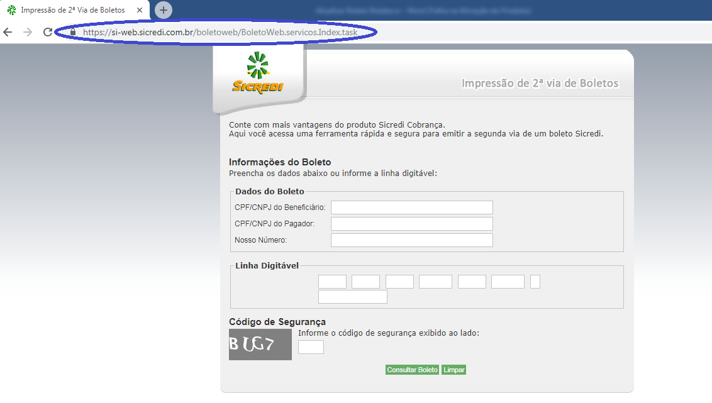Click third Linha Digitável box
Screen dimensions: 712x403
[x=399, y=282]
